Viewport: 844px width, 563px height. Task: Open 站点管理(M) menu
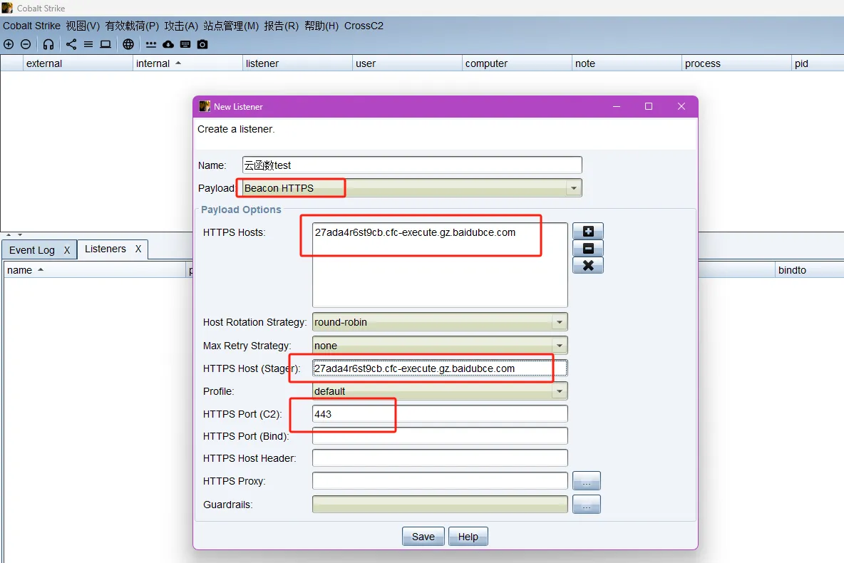pos(231,26)
